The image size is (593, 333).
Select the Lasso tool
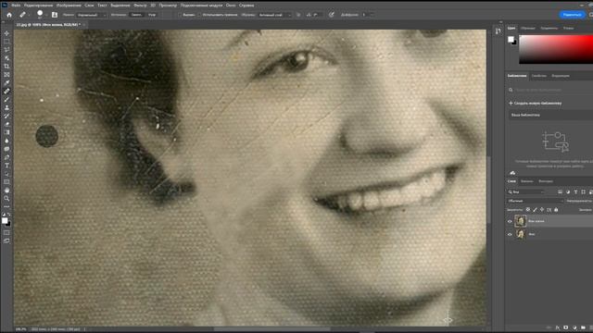click(x=6, y=50)
